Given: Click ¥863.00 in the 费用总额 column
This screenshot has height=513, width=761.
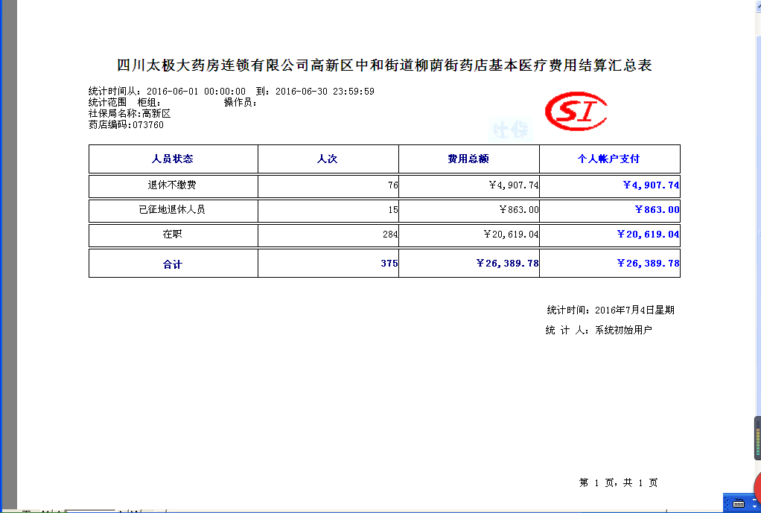Looking at the screenshot, I should [519, 210].
